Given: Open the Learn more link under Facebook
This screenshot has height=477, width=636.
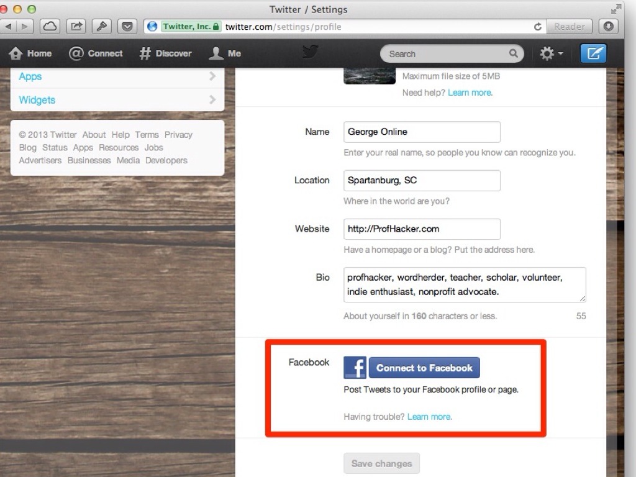Looking at the screenshot, I should pyautogui.click(x=429, y=417).
